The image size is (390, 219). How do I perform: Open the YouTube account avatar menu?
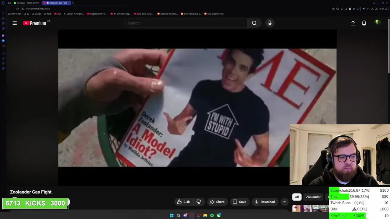pos(377,23)
